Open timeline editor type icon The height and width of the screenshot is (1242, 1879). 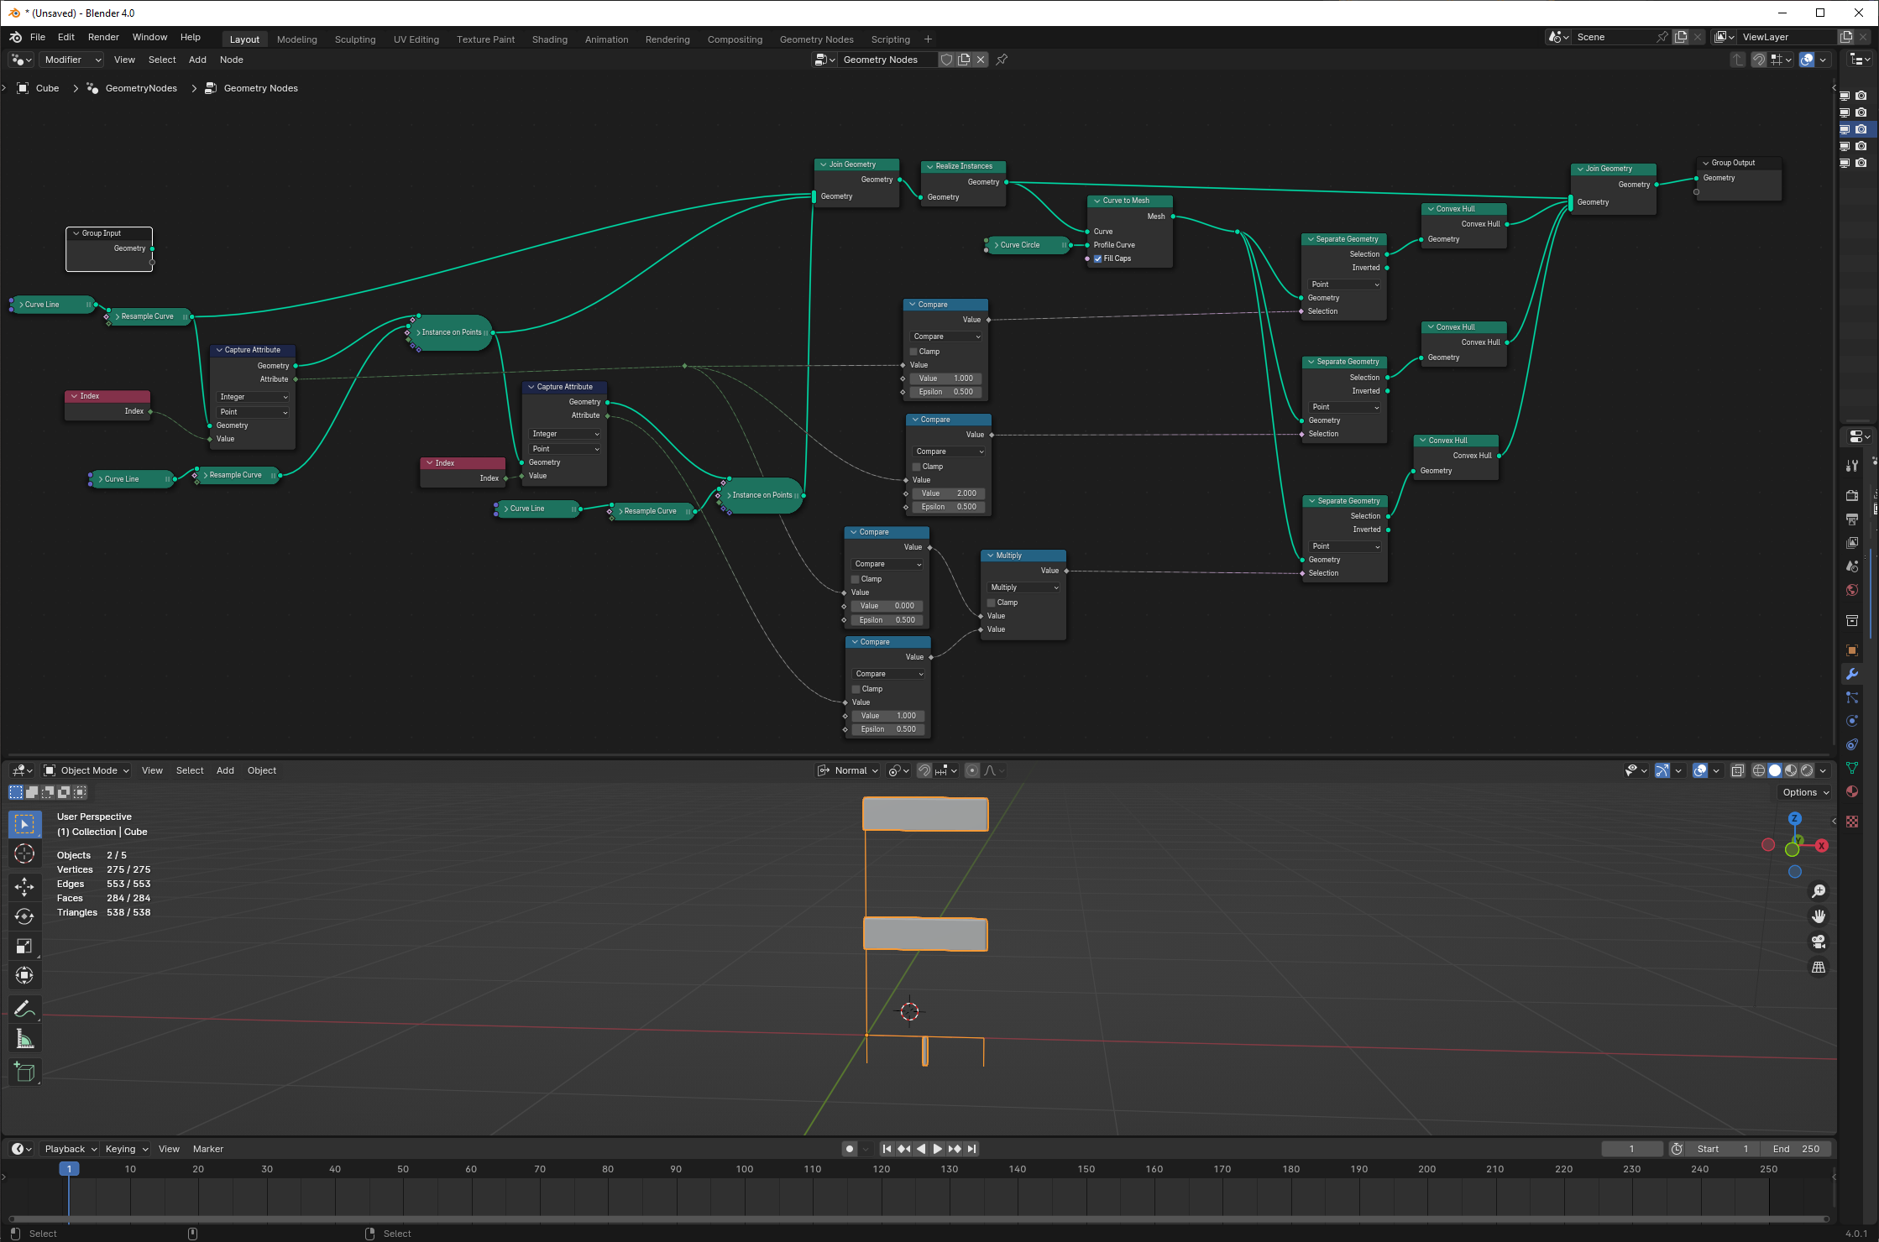click(21, 1149)
